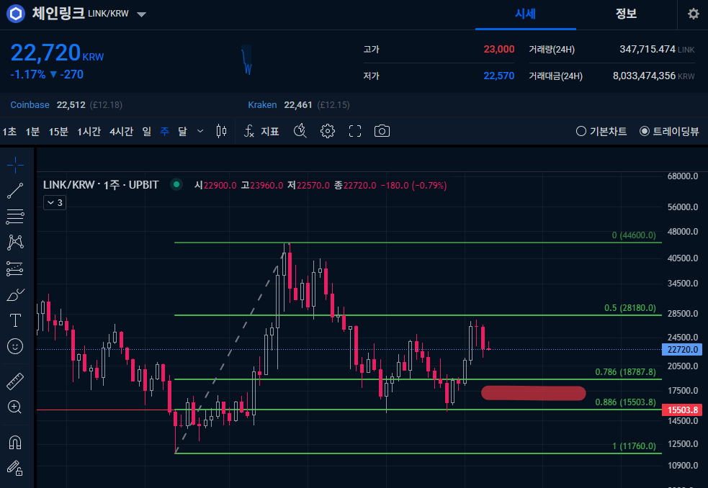The height and width of the screenshot is (488, 708).
Task: Select the 달 monthly interval
Action: [x=182, y=132]
